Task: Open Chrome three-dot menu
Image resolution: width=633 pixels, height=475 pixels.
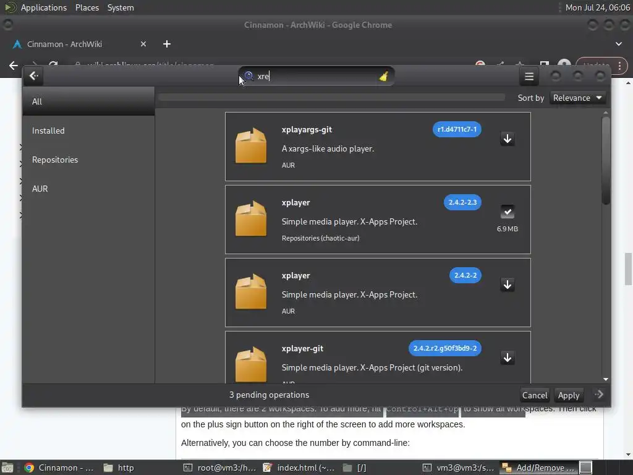Action: [x=619, y=66]
